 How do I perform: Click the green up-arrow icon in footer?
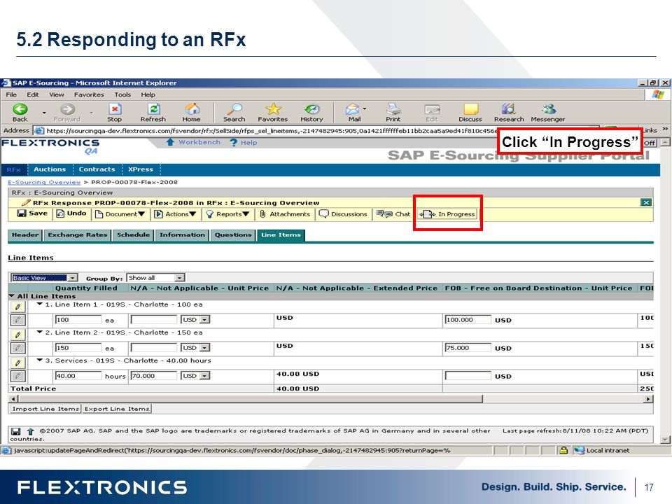[x=30, y=431]
